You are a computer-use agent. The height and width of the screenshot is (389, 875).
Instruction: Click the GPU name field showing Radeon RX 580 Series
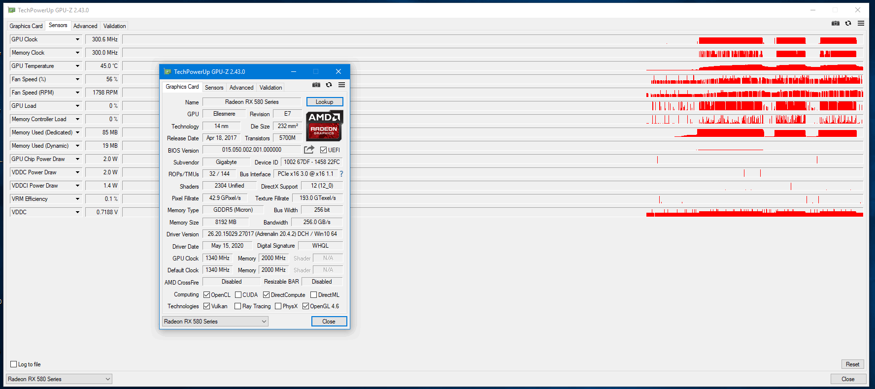pos(252,102)
